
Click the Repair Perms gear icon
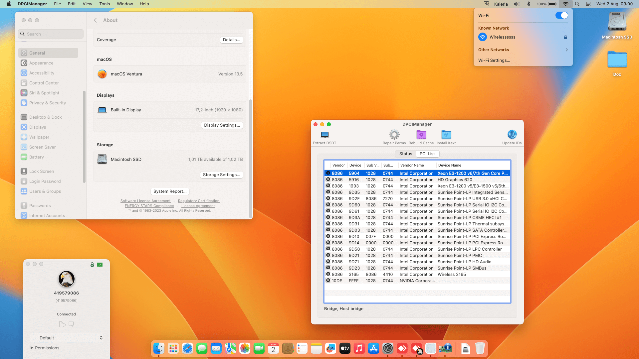coord(394,135)
